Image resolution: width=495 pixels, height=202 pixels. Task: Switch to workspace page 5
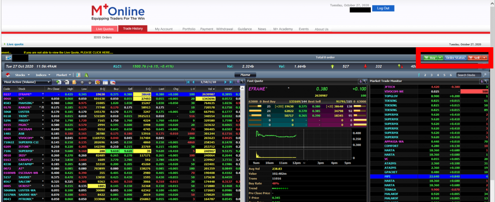(444, 75)
